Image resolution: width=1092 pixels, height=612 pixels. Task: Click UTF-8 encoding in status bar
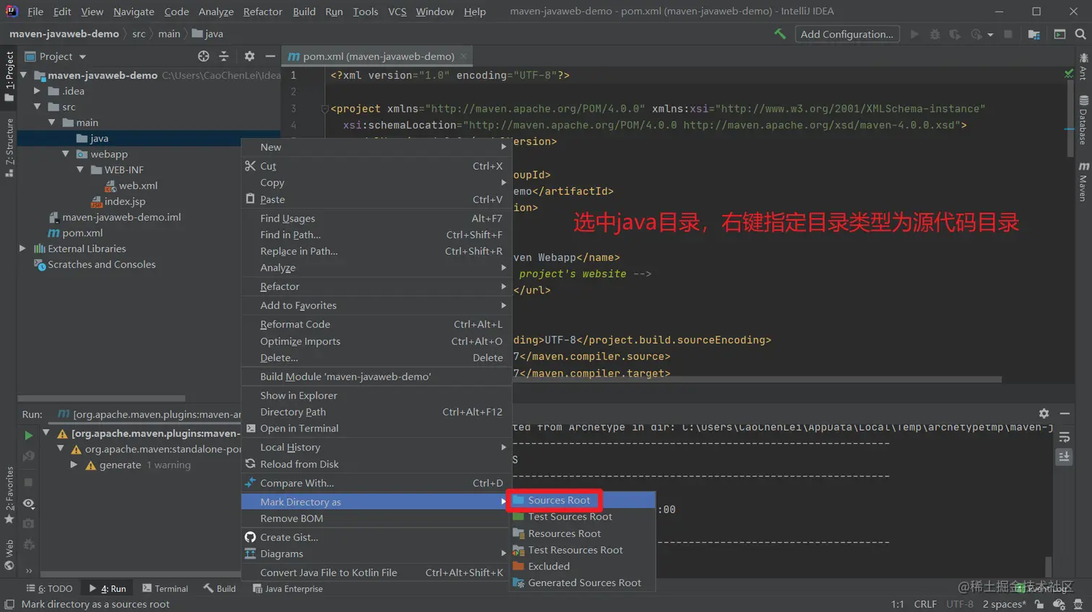point(960,604)
